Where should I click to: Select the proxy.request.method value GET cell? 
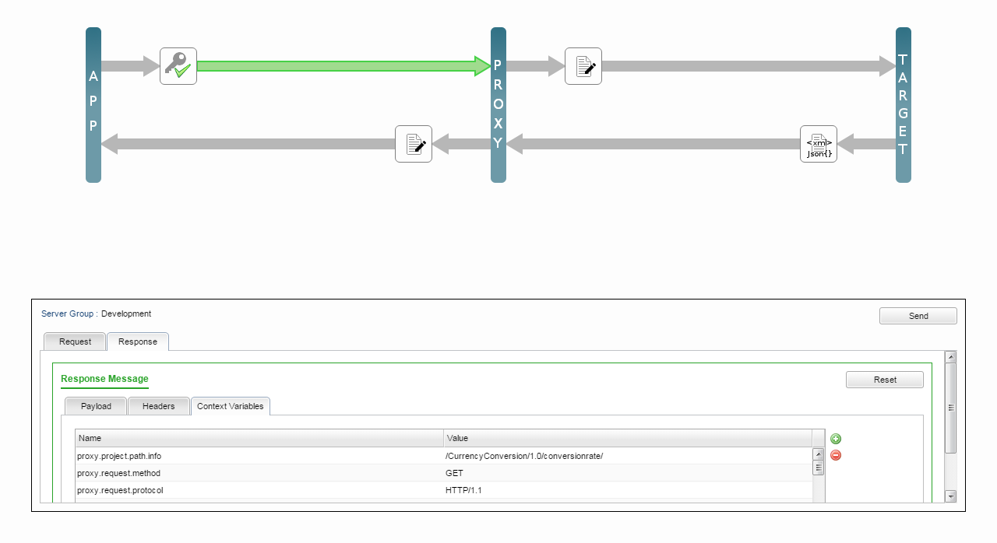pyautogui.click(x=627, y=473)
